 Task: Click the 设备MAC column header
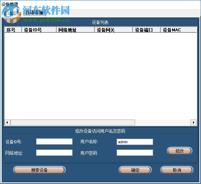pyautogui.click(x=178, y=30)
